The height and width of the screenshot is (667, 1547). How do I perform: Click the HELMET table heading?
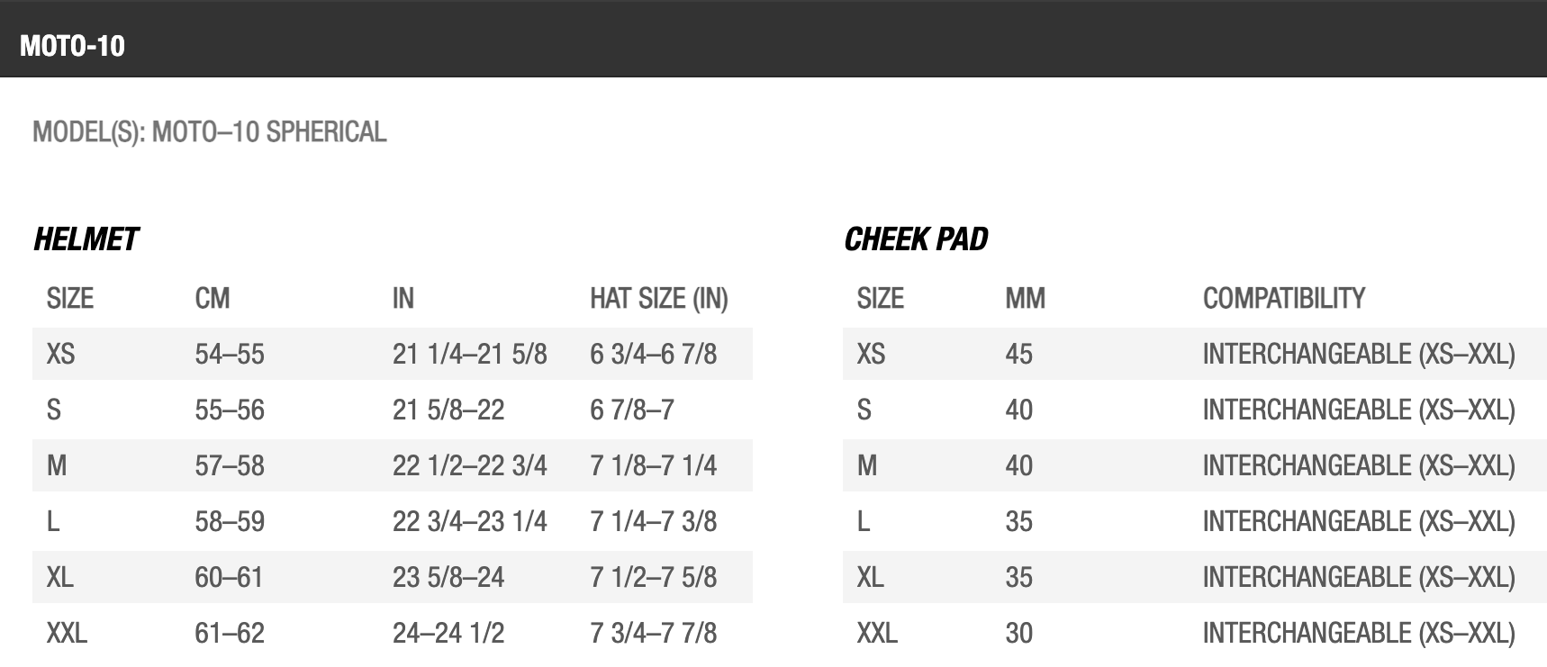point(86,239)
